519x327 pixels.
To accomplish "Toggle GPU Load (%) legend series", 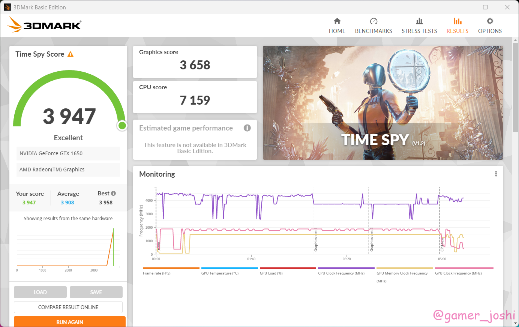I will [271, 273].
